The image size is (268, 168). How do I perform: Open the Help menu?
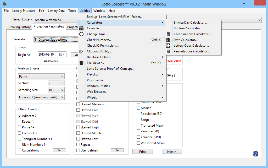[x=112, y=10]
